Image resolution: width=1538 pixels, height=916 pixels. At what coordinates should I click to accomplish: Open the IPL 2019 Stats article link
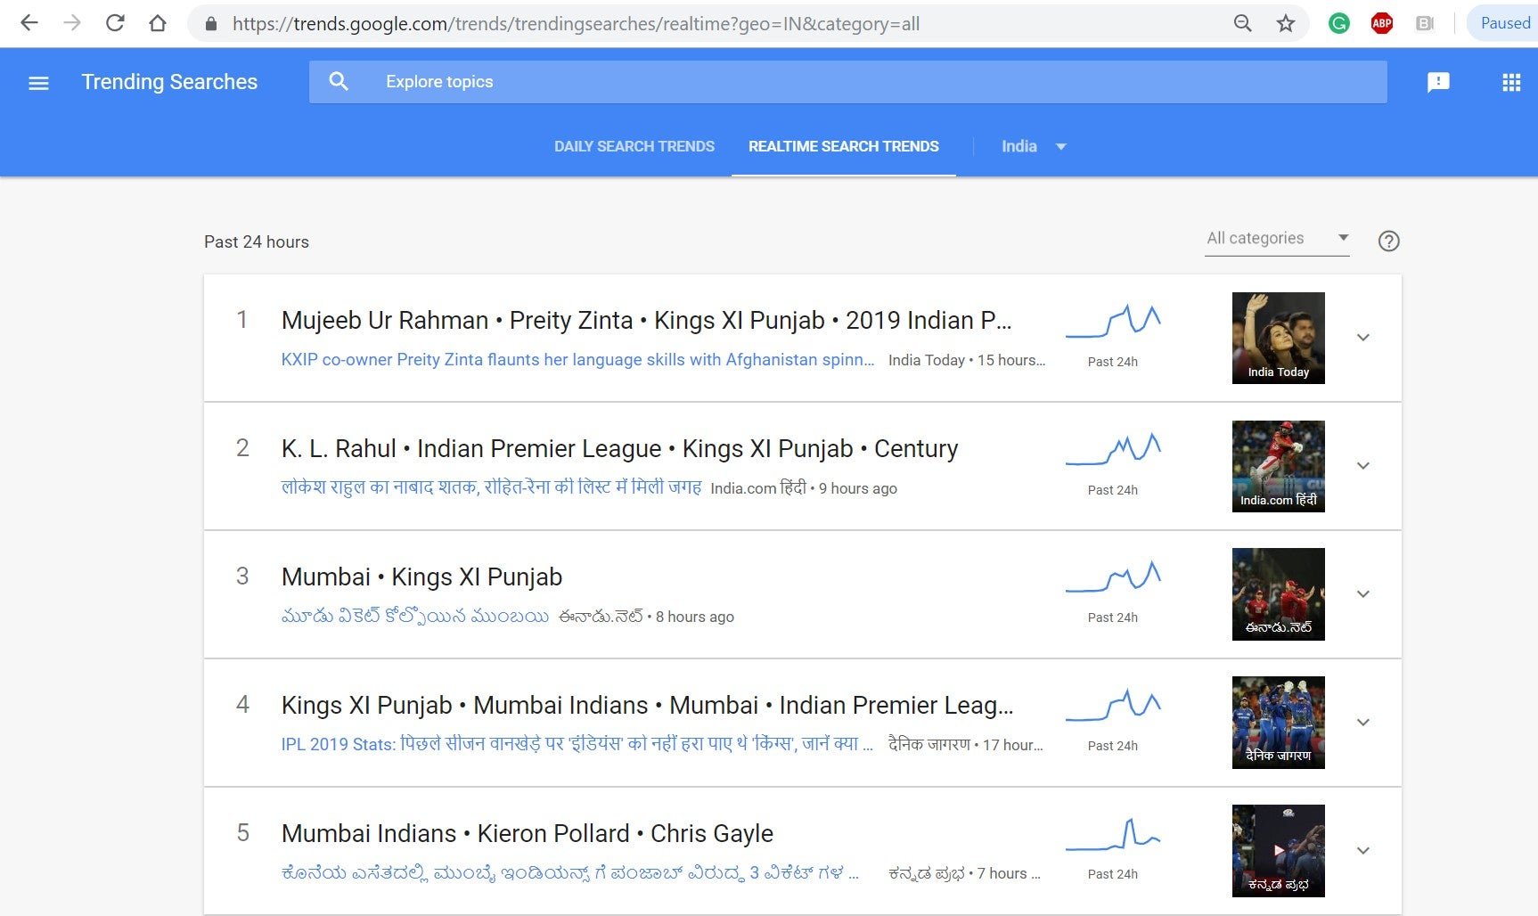577,744
